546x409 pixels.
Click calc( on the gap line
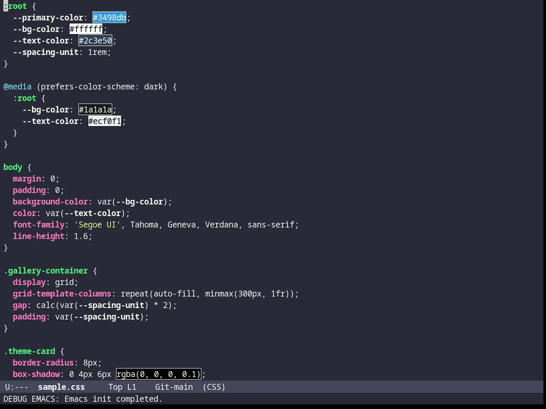coord(48,305)
